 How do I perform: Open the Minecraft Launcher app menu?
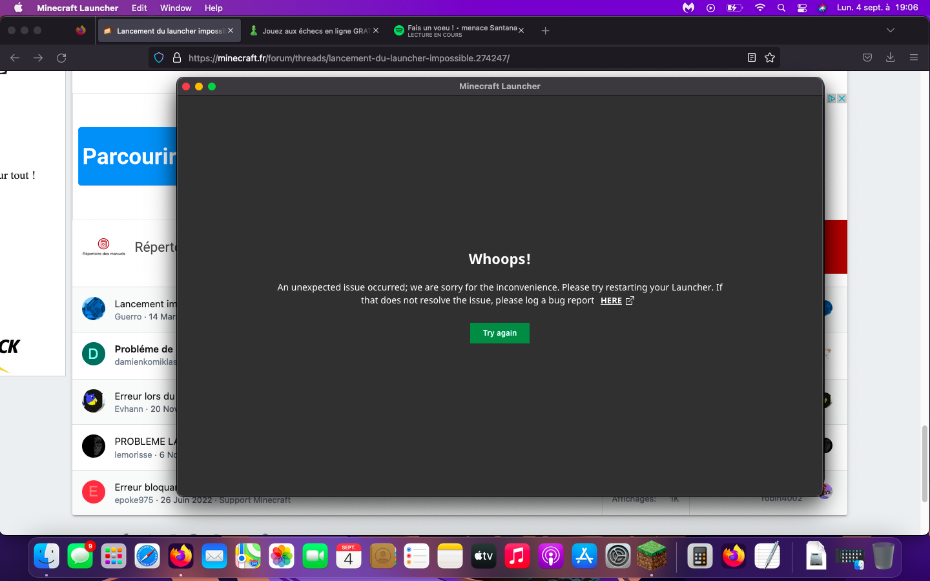pyautogui.click(x=77, y=8)
